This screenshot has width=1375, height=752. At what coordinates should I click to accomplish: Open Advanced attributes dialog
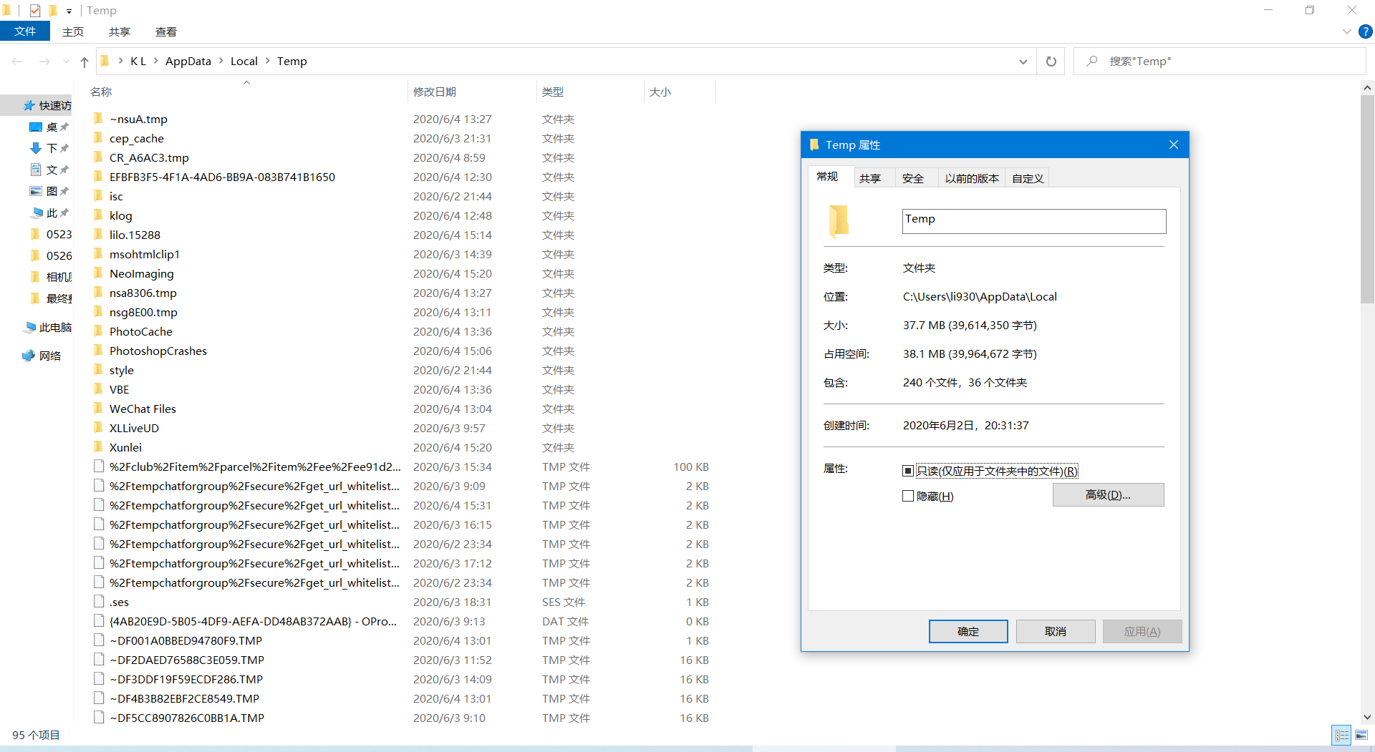(1108, 494)
